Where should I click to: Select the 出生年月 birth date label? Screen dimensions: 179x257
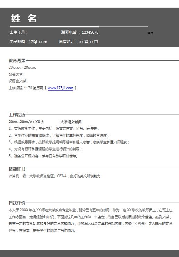[x=19, y=32]
